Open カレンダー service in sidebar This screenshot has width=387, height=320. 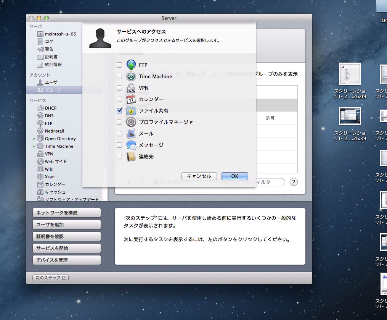pyautogui.click(x=51, y=184)
